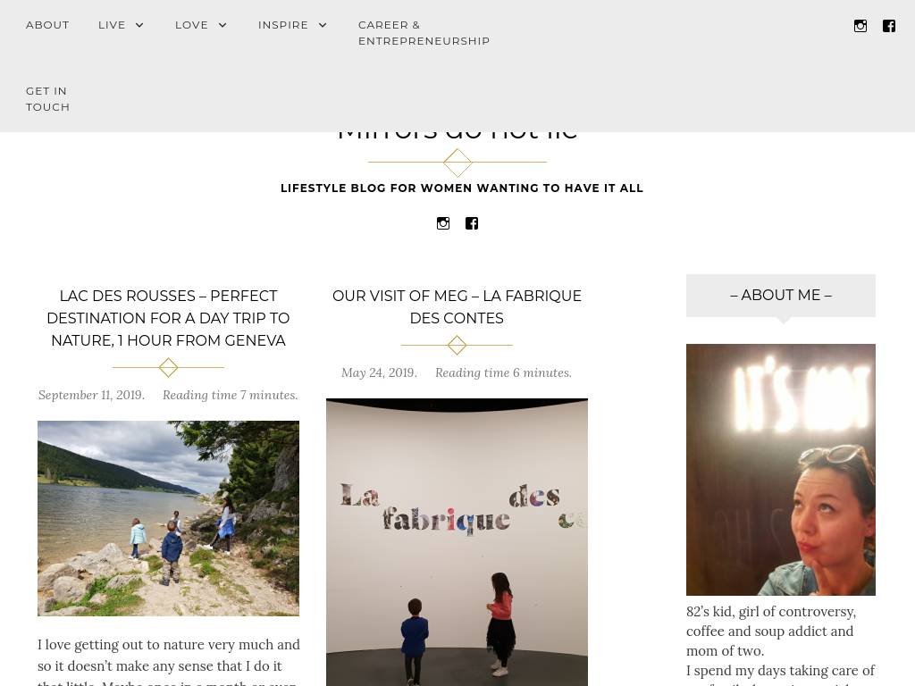Open Career & Entrepreneurship menu item
This screenshot has width=915, height=686.
click(424, 33)
